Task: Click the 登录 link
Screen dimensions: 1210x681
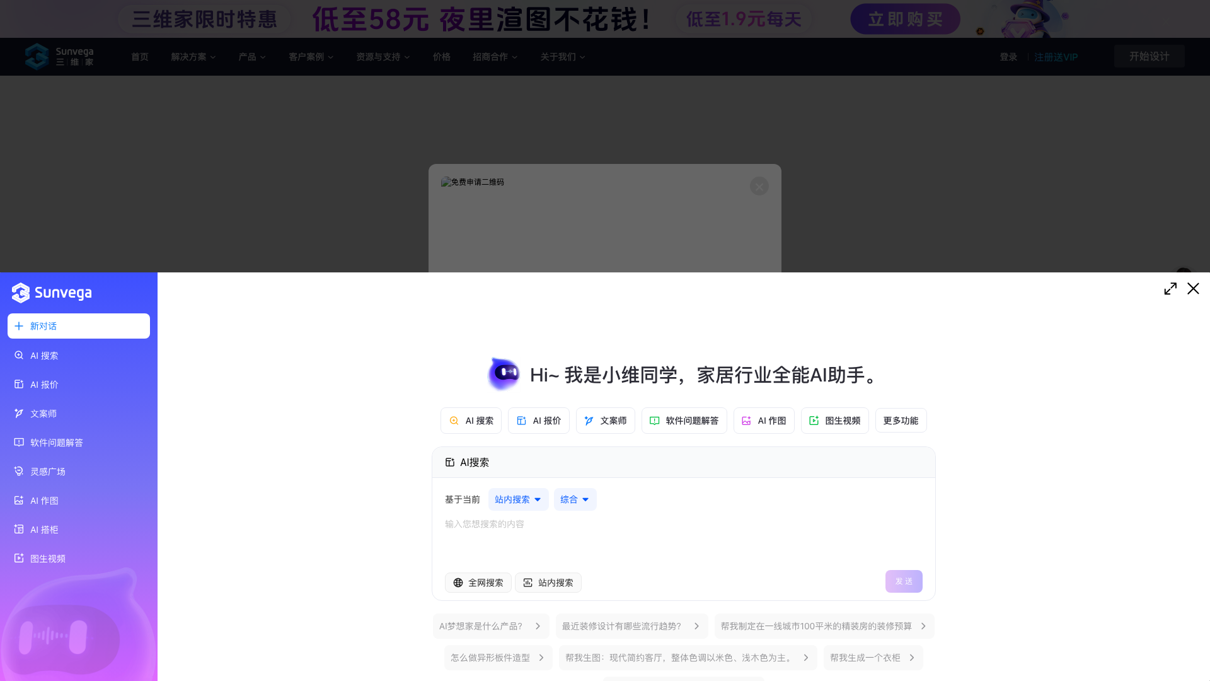Action: (x=1008, y=57)
